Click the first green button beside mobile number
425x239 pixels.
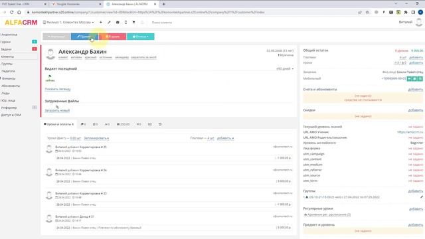(x=410, y=78)
